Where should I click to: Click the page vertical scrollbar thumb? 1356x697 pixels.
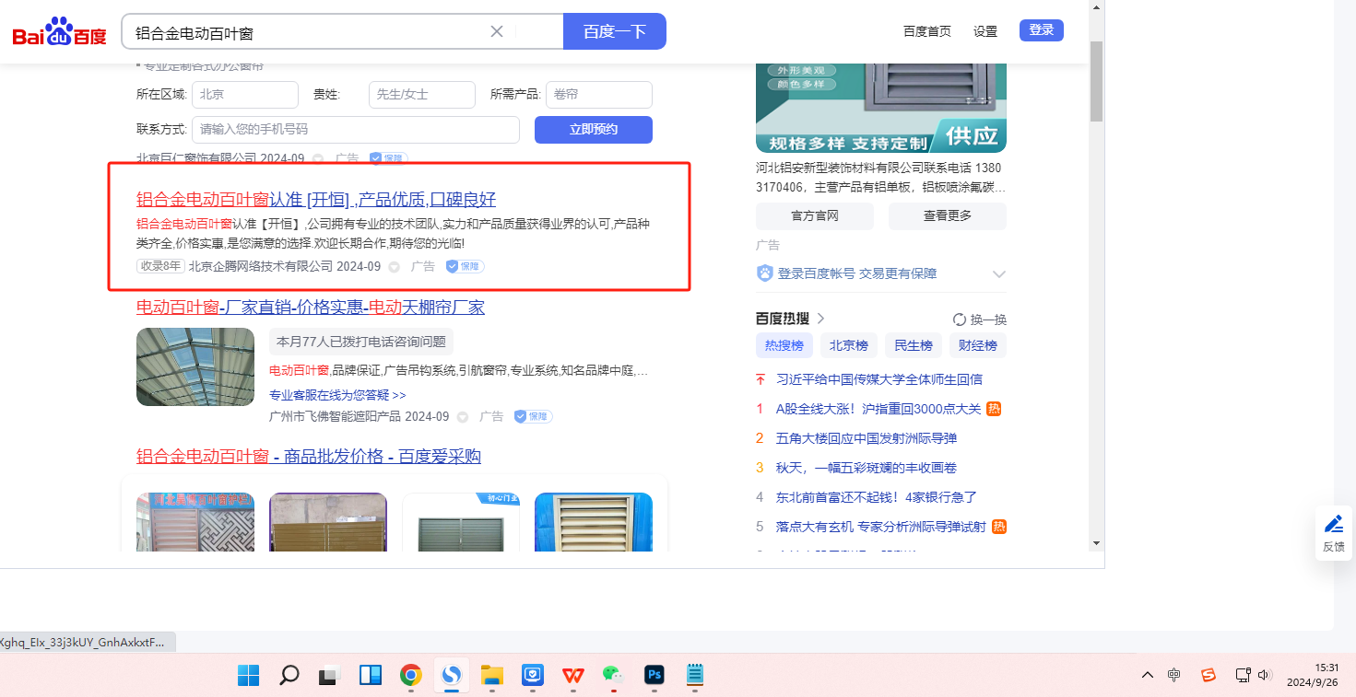[x=1096, y=81]
